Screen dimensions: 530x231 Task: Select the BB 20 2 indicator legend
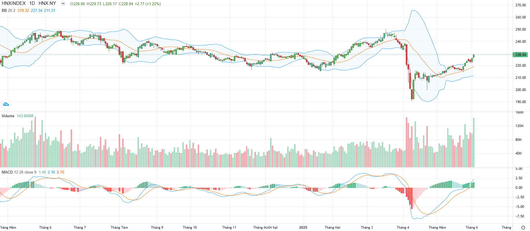pos(8,10)
